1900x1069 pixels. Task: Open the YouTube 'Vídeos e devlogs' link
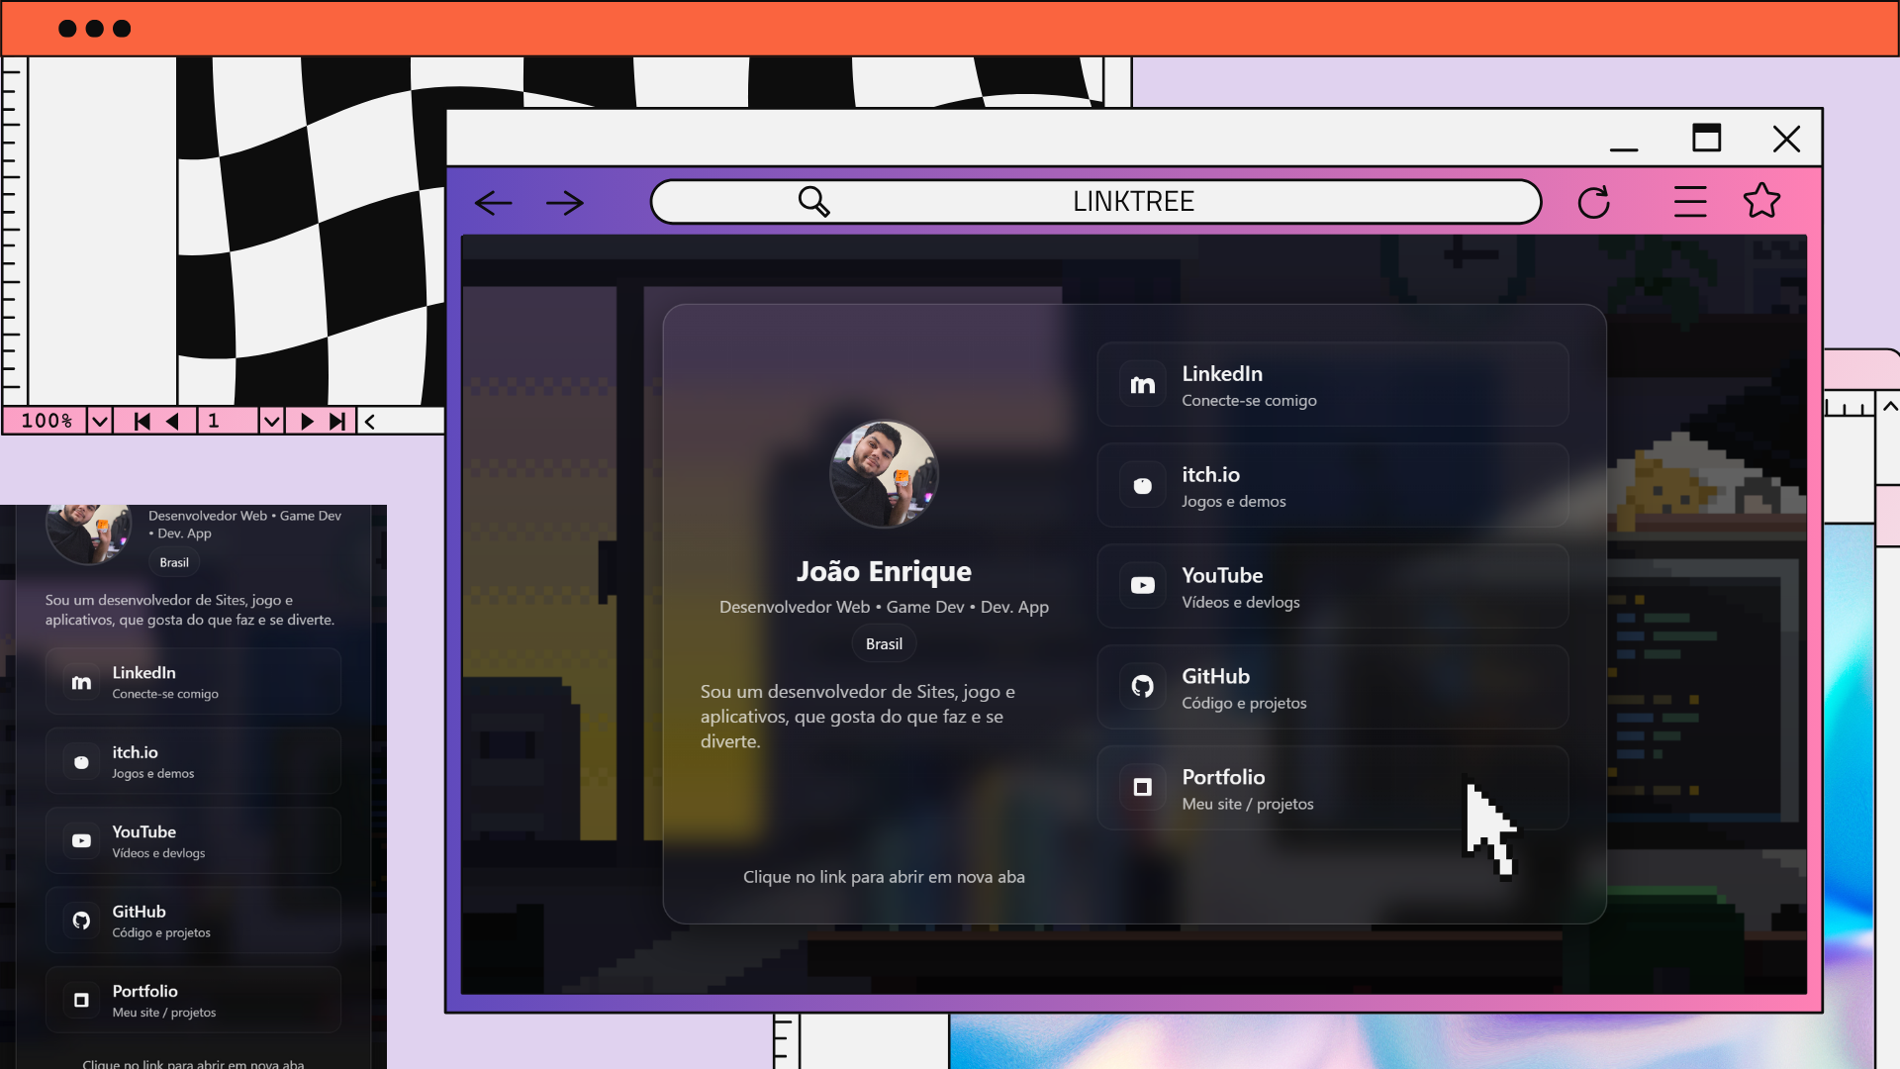1332,586
